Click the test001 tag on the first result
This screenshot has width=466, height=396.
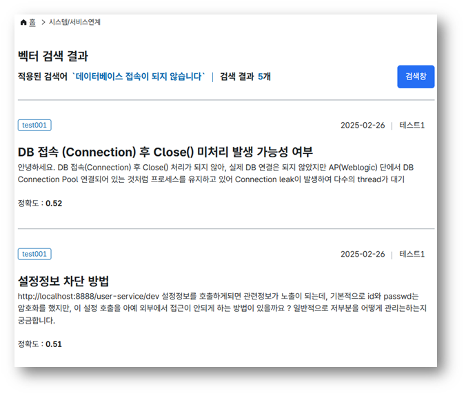point(34,125)
